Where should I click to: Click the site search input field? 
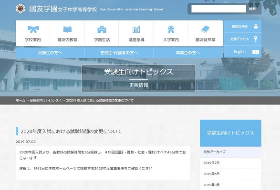pos(219,9)
